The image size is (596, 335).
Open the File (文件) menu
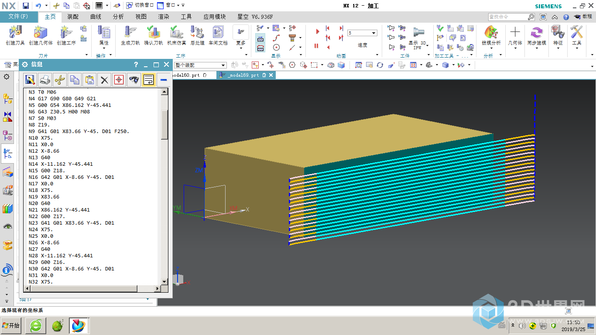[x=18, y=17]
